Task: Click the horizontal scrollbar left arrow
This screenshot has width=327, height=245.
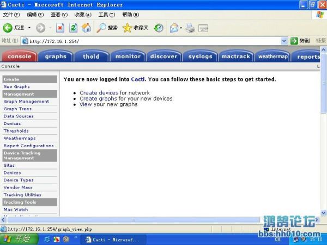Action: [x=3, y=219]
